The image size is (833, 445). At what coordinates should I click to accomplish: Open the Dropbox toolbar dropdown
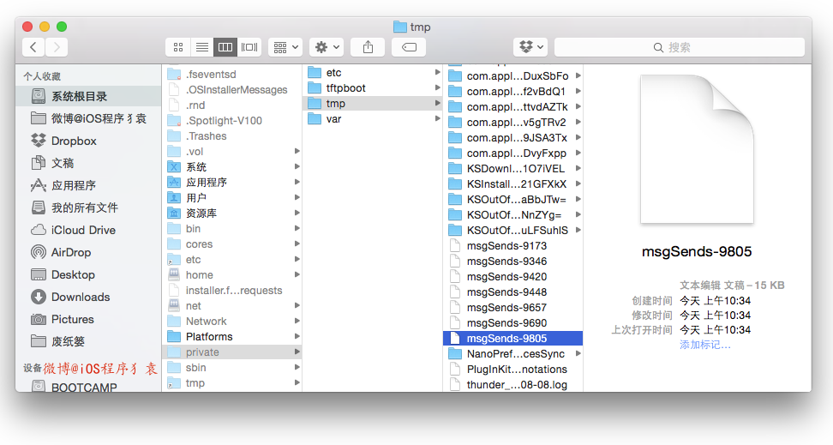[x=530, y=47]
